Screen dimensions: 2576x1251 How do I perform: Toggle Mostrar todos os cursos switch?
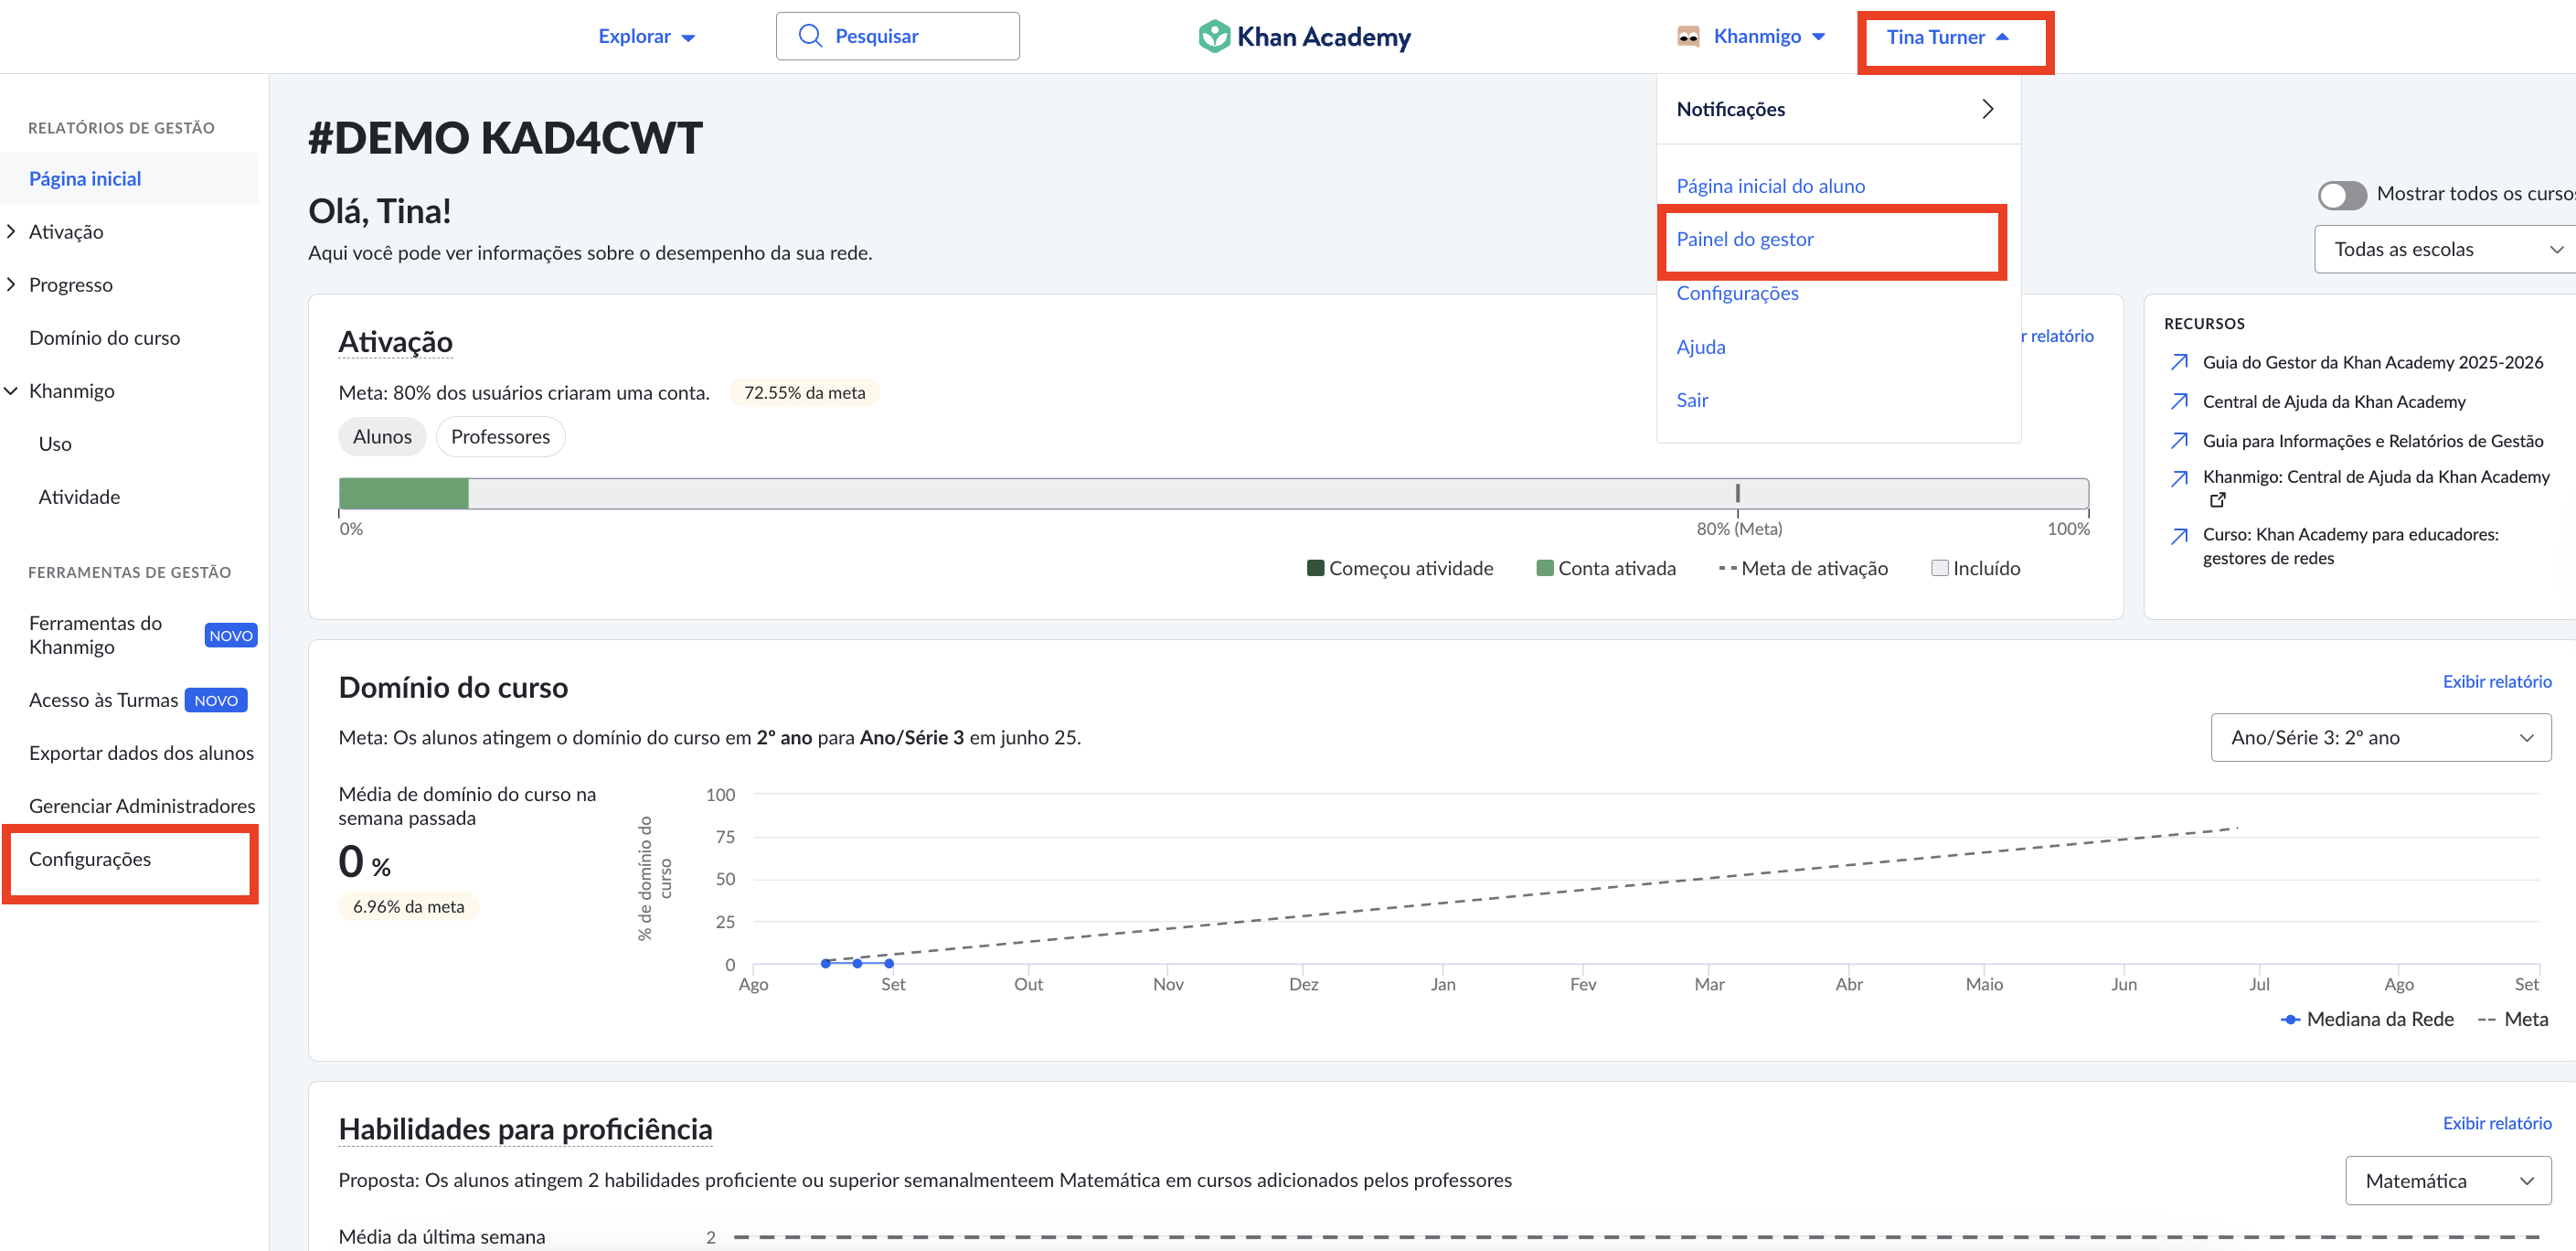tap(2342, 195)
